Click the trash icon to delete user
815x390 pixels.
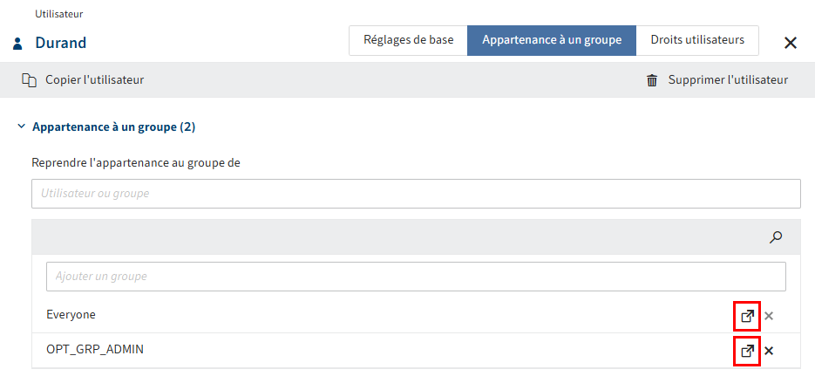coord(652,80)
